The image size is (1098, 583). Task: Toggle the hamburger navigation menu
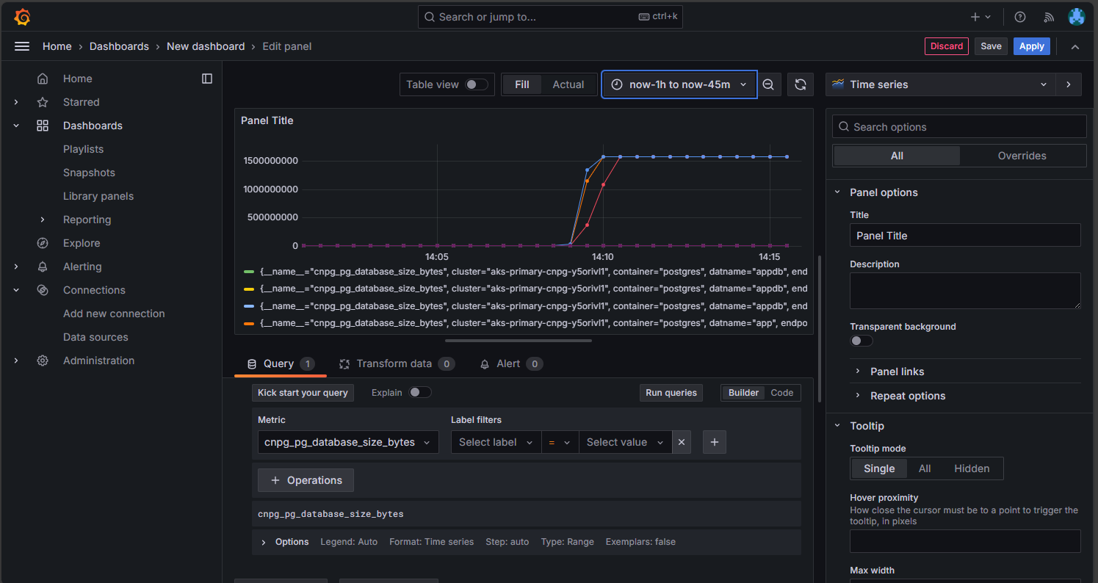point(22,46)
